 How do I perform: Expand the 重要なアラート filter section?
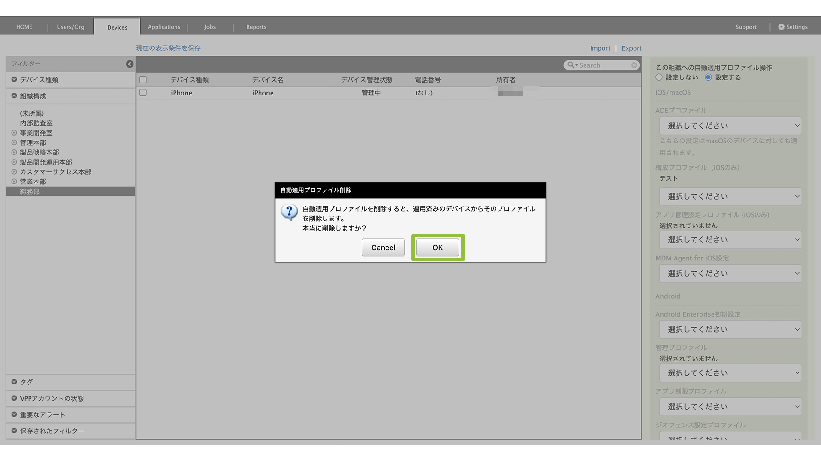pos(14,414)
